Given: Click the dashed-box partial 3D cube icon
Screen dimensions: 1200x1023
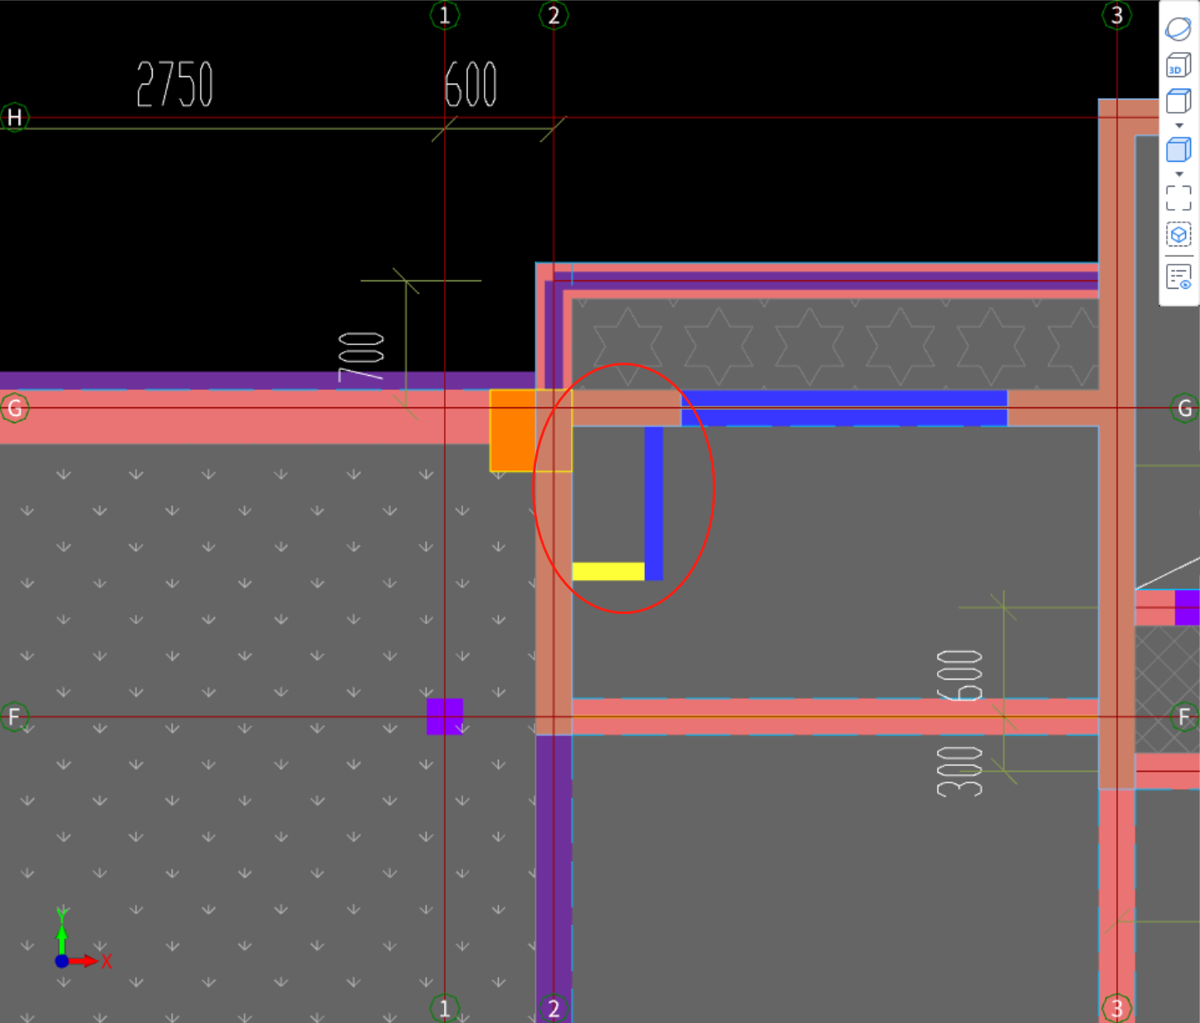Looking at the screenshot, I should point(1178,235).
